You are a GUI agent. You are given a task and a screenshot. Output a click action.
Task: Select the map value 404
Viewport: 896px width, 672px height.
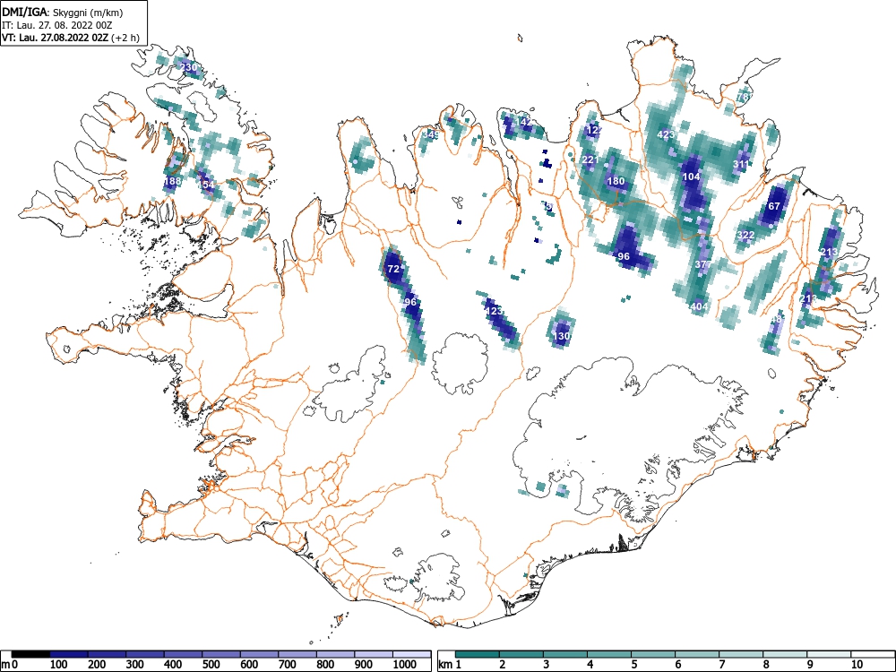pyautogui.click(x=700, y=306)
